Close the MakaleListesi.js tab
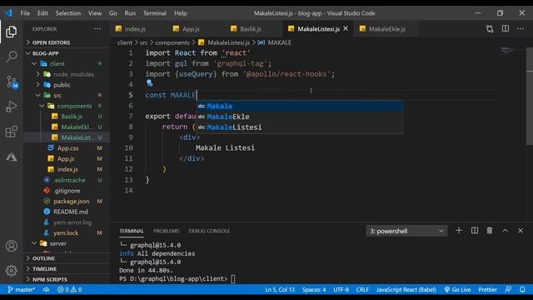This screenshot has height=300, width=533. (x=346, y=28)
